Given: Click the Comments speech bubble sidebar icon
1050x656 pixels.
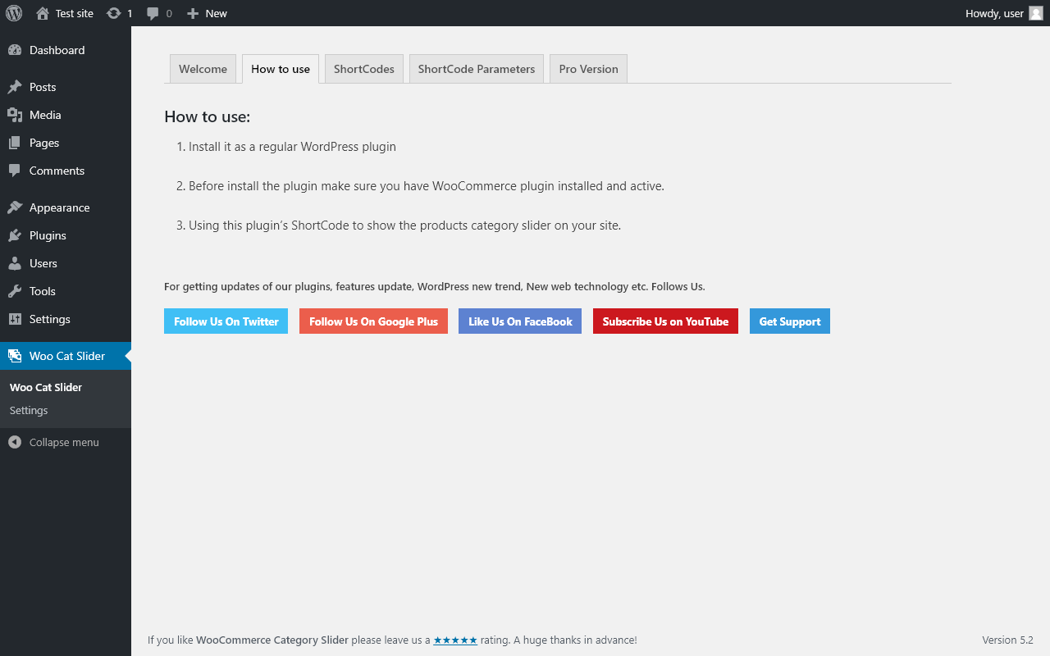Looking at the screenshot, I should coord(15,171).
